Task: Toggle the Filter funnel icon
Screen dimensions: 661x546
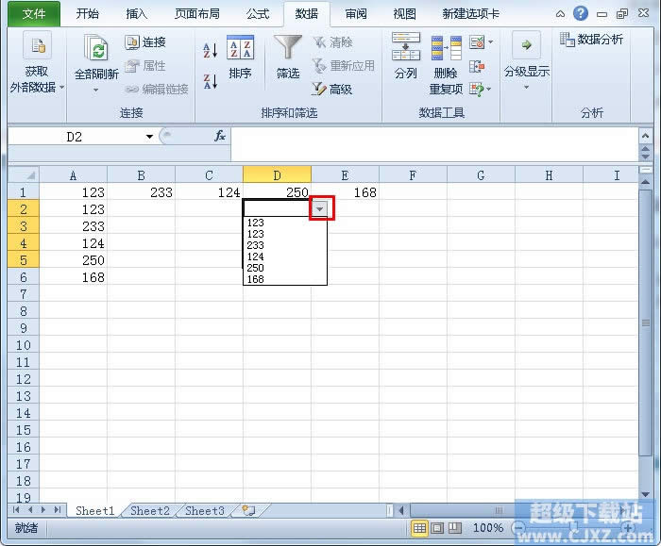Action: click(x=288, y=47)
